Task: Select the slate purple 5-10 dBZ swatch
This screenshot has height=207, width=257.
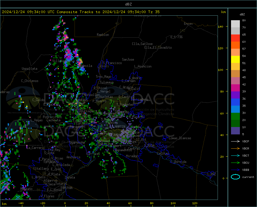Action: (x=235, y=131)
